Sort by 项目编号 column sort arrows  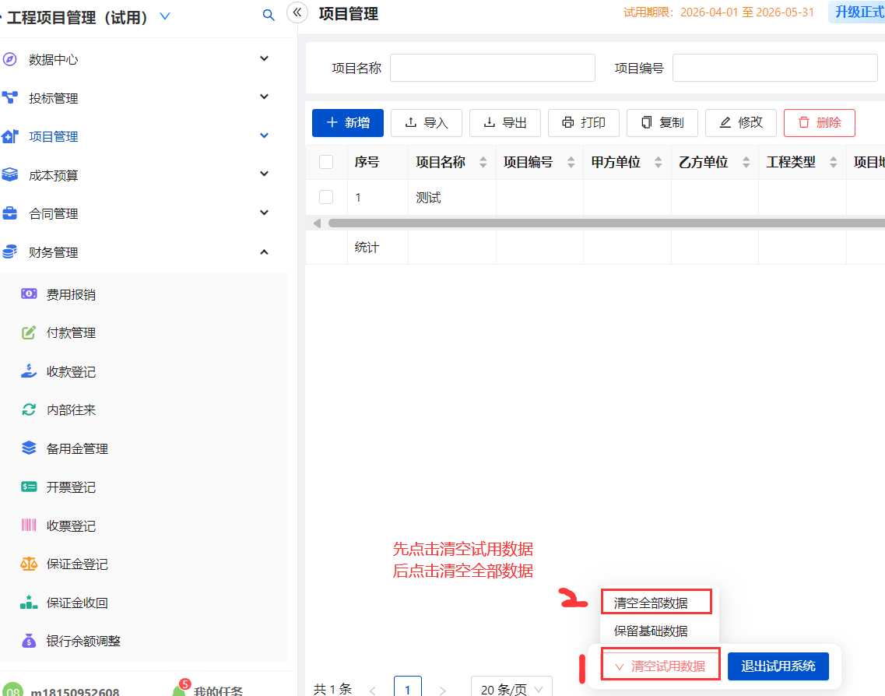pyautogui.click(x=571, y=163)
